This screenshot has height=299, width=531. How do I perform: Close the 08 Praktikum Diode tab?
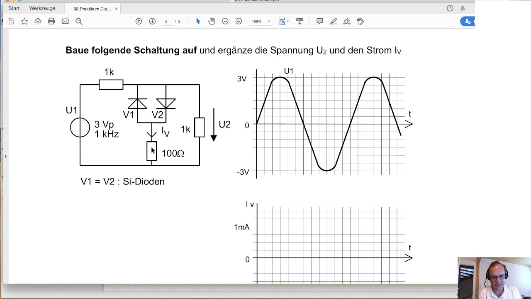point(116,9)
